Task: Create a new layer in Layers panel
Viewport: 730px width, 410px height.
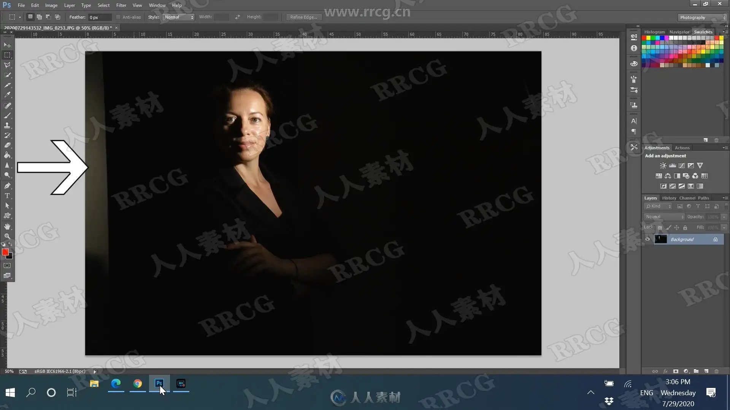Action: [706, 371]
